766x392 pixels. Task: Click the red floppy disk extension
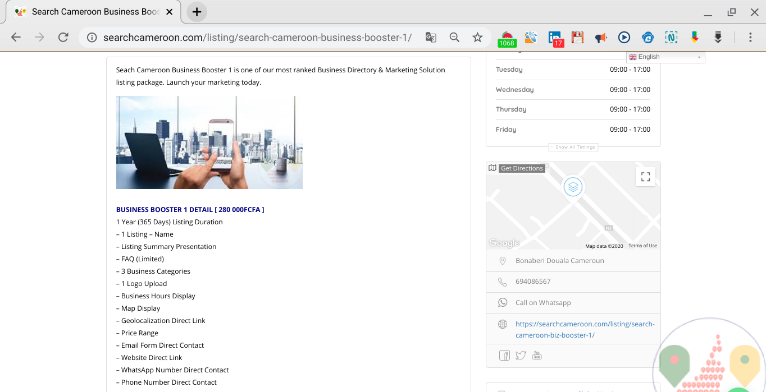point(577,38)
